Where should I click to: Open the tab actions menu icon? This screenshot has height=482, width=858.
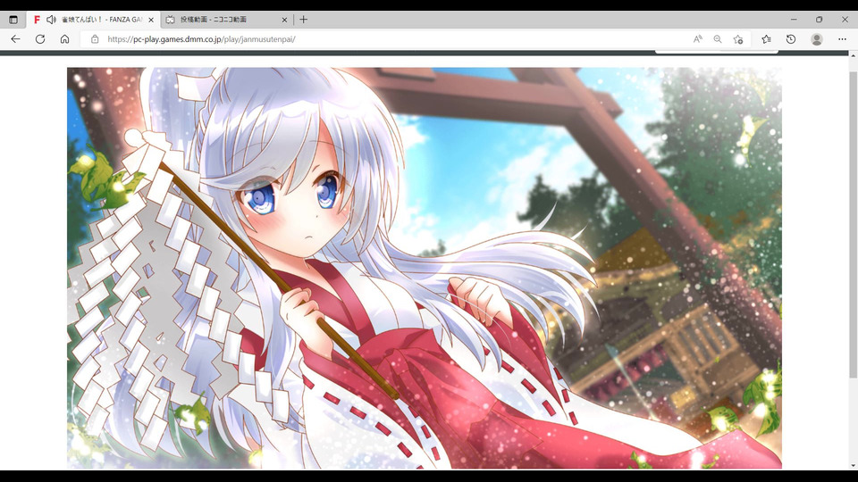(x=13, y=20)
